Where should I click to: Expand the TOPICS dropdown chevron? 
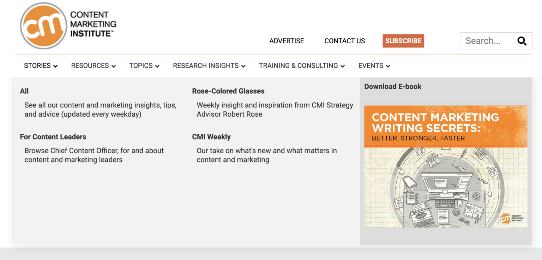(157, 66)
